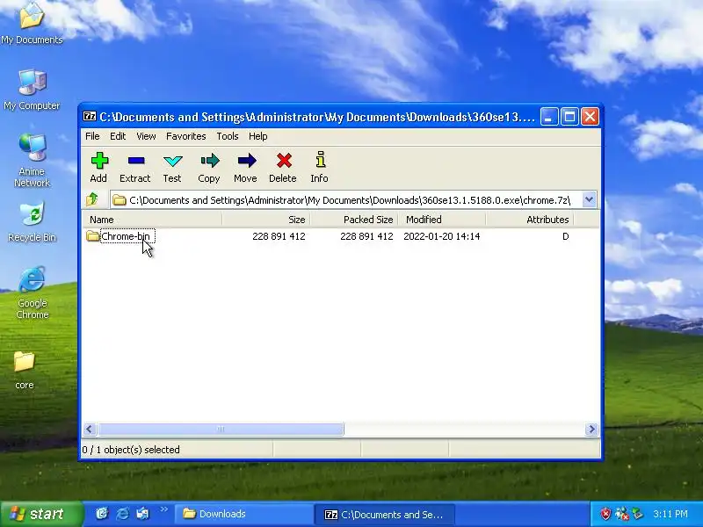The width and height of the screenshot is (703, 527).
Task: Run Test on archive via toolbar
Action: pos(172,167)
